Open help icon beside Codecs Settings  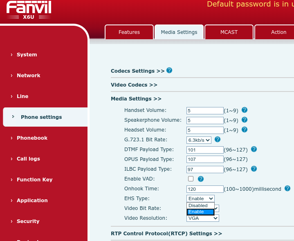click(169, 70)
